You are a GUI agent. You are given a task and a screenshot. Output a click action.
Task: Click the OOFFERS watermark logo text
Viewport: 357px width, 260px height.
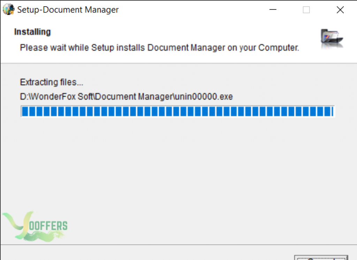pos(48,226)
